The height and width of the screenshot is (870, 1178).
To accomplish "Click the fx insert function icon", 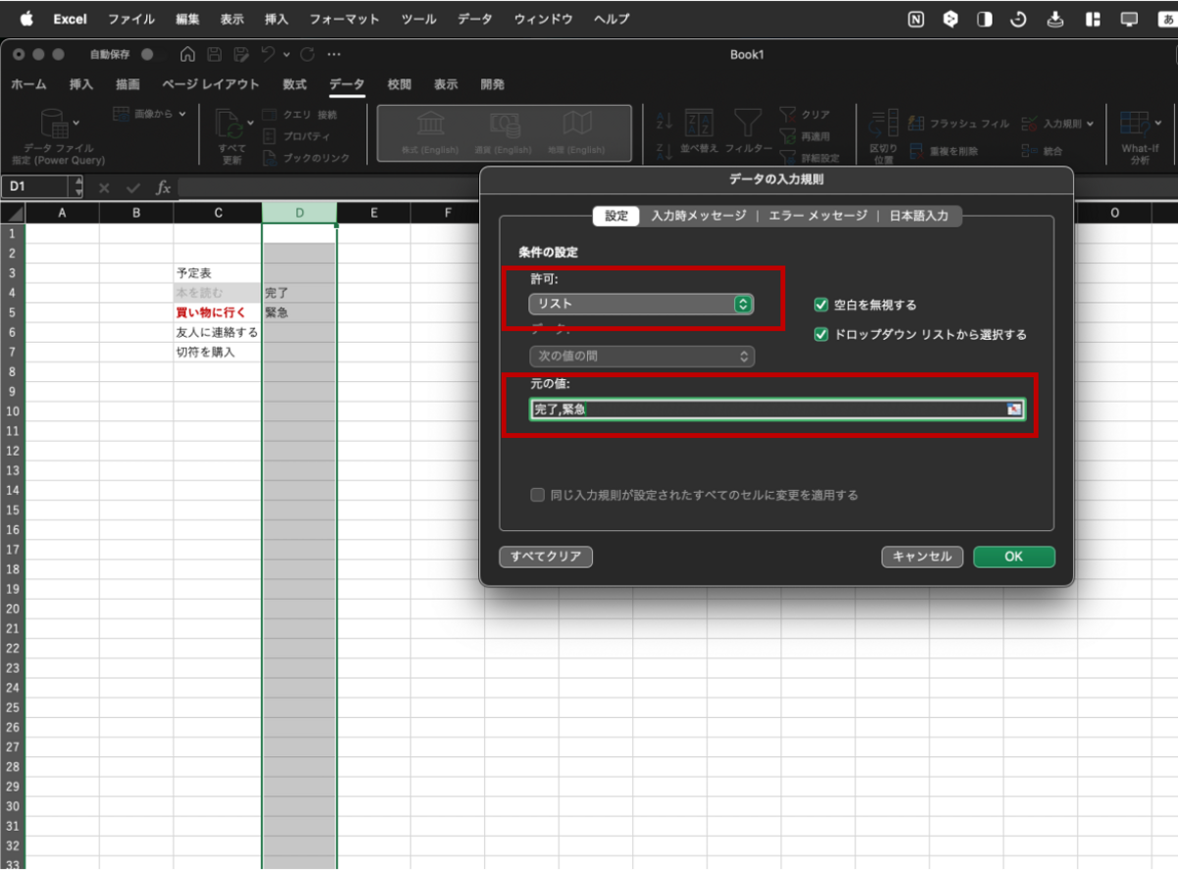I will [x=164, y=187].
